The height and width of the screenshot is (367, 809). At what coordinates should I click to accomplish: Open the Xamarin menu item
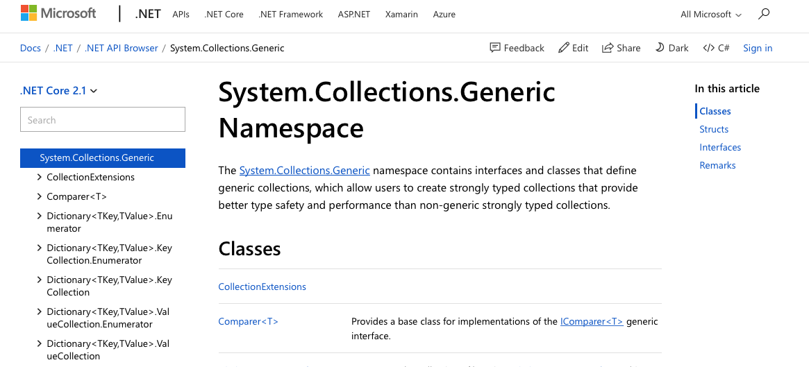401,15
